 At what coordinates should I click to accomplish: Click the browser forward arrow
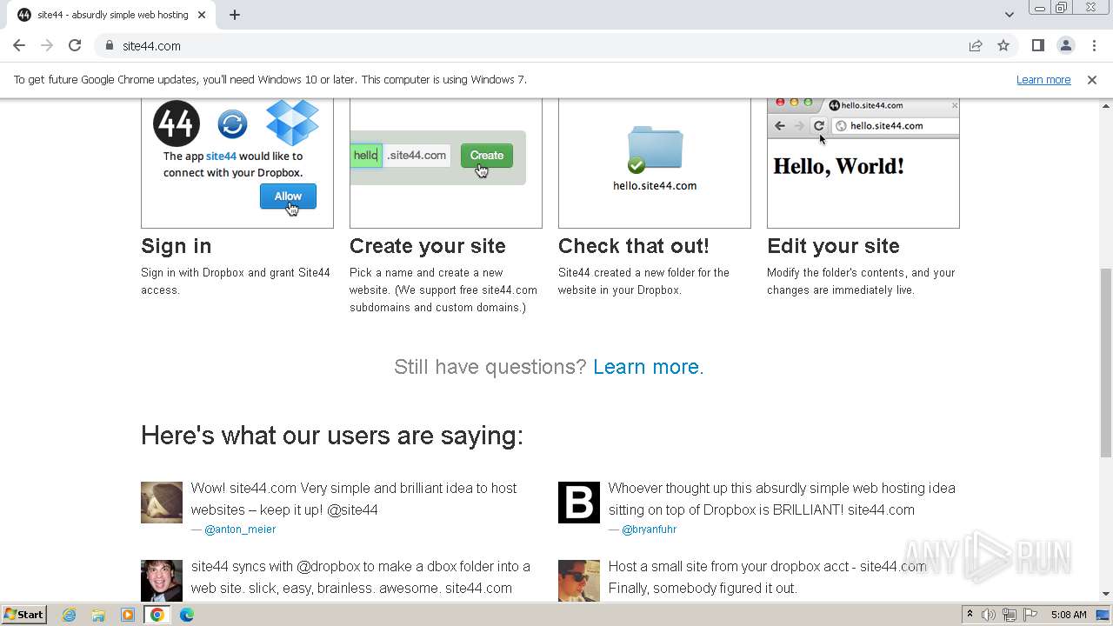click(47, 45)
